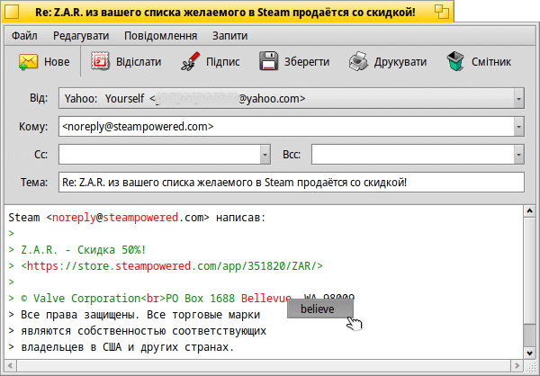Click the Відіслати stamp icon
The image size is (540, 376).
(x=100, y=62)
